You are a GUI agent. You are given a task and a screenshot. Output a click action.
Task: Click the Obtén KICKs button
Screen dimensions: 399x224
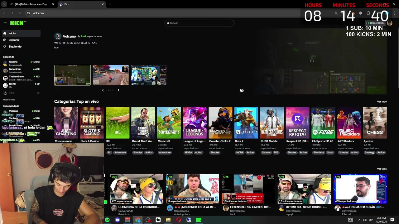[x=375, y=23]
